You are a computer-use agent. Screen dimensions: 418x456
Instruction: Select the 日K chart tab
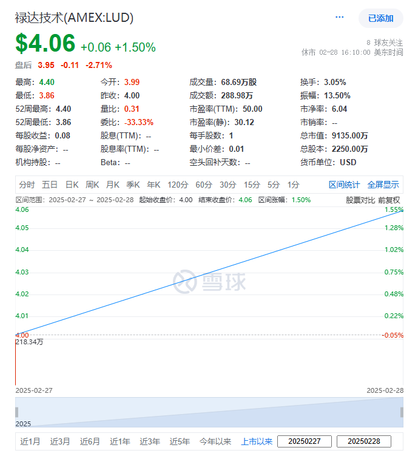point(72,185)
